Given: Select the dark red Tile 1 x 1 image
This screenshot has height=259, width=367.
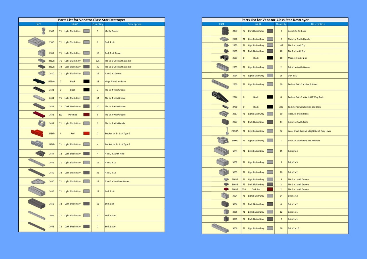Looking at the screenshot, I should click(x=226, y=189).
